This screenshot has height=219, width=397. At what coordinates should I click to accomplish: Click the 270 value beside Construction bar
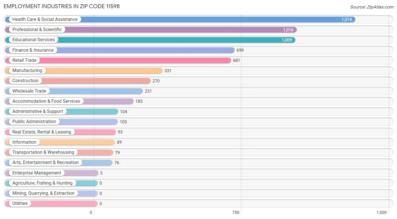(156, 81)
